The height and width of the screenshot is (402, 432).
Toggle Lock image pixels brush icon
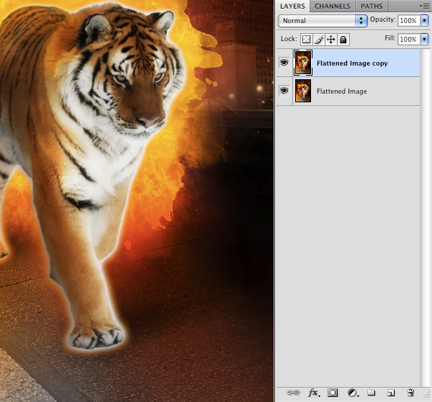(319, 40)
